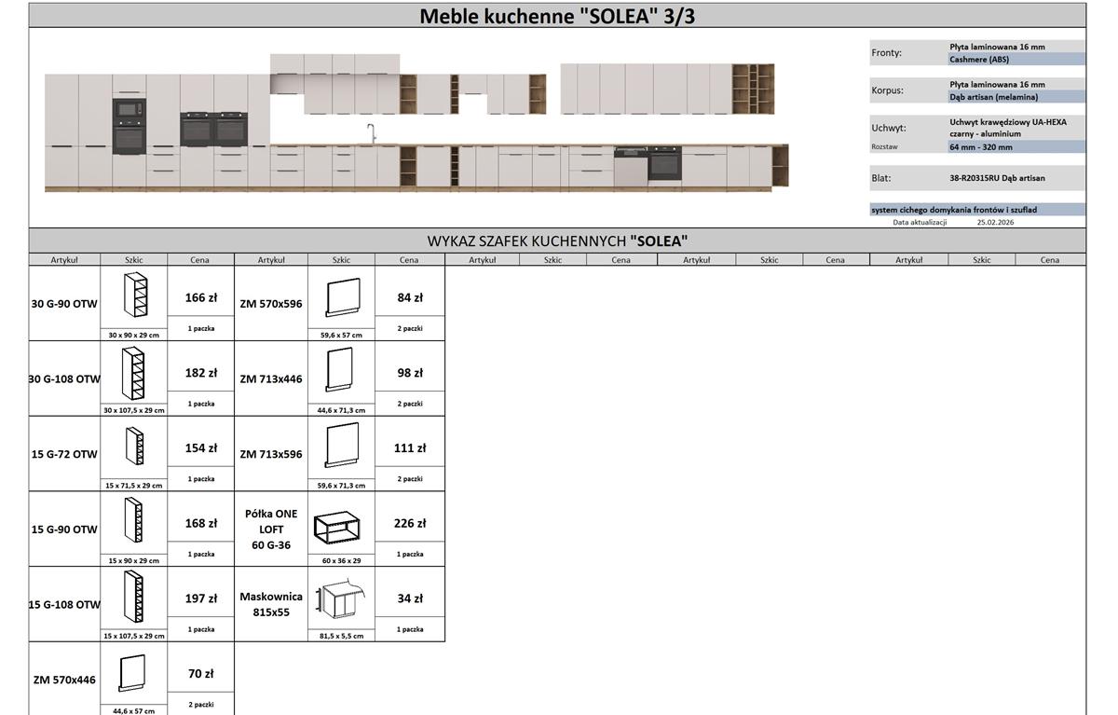Screen dimensions: 1118x715
Task: Click dimensions '44,6 x 57 cm'
Action: [x=133, y=711]
